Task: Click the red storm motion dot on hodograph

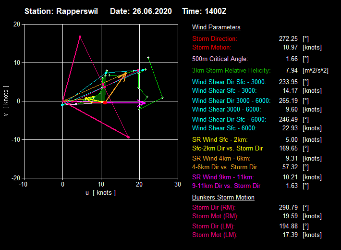Action: coord(105,102)
